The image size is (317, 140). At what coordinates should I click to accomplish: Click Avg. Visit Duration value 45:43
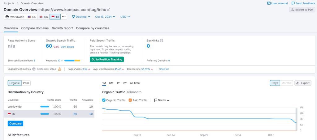[x=118, y=69]
